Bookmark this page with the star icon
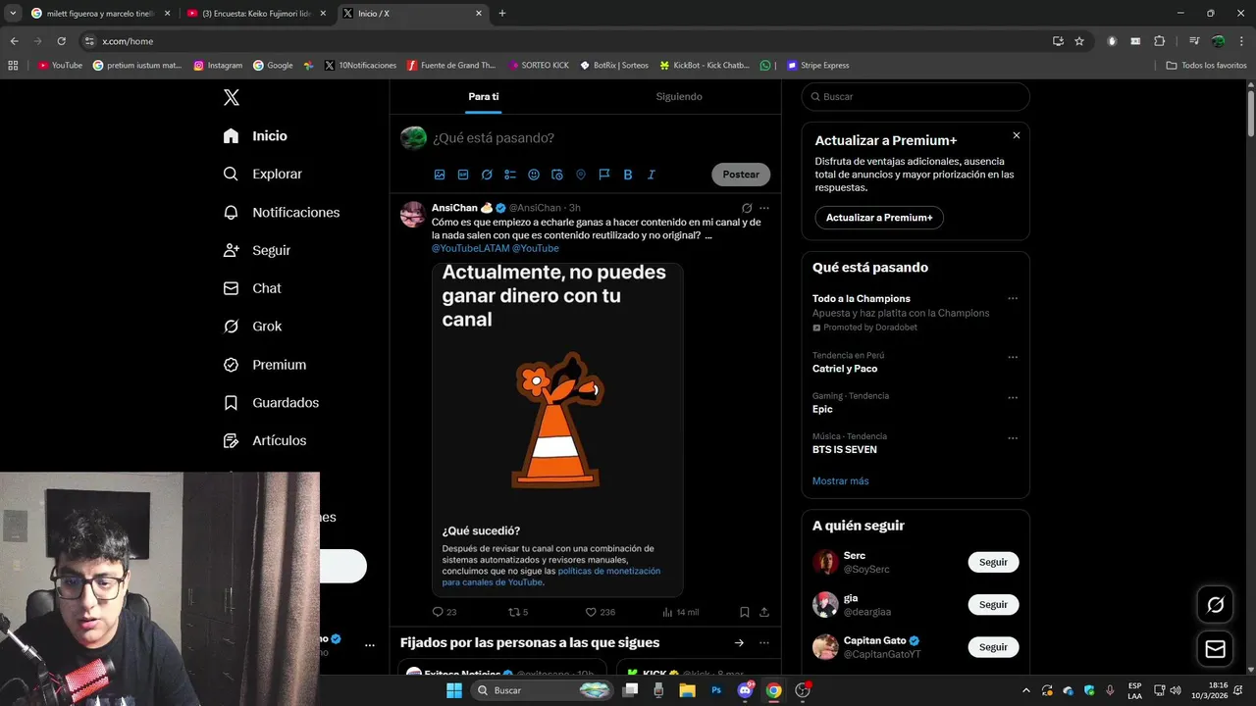 1079,41
